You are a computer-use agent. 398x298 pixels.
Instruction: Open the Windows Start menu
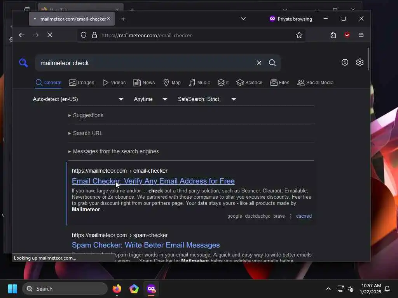[13, 289]
